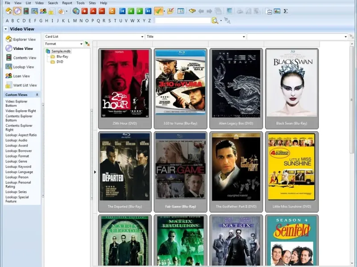Toggle the green checkmark toolbar button
Viewport: 357px width, 267px height.
tap(158, 11)
